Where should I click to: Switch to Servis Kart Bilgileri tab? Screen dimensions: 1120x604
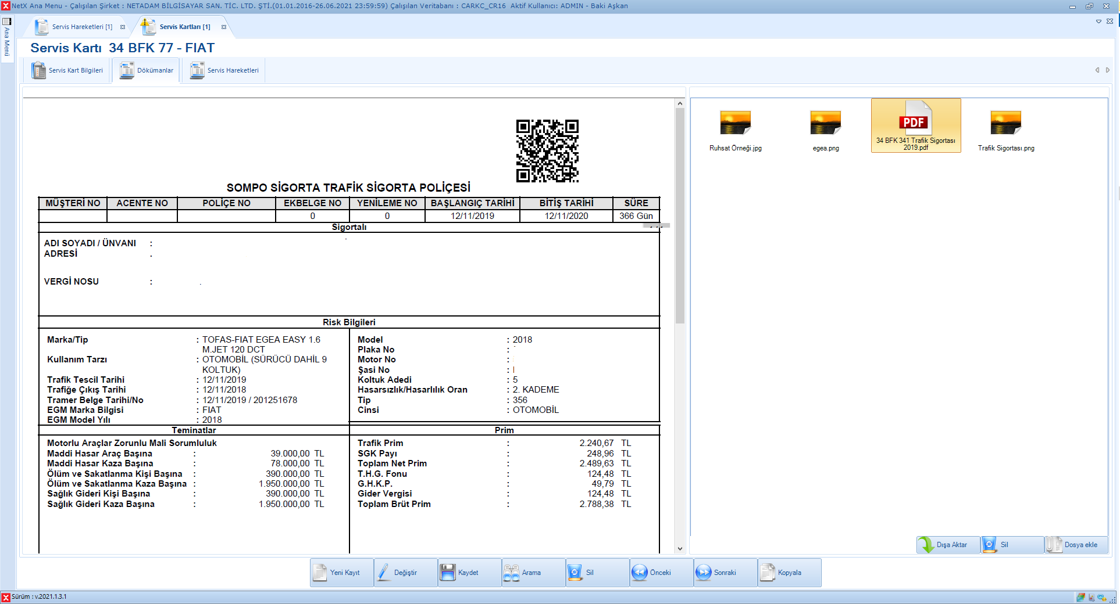[70, 70]
